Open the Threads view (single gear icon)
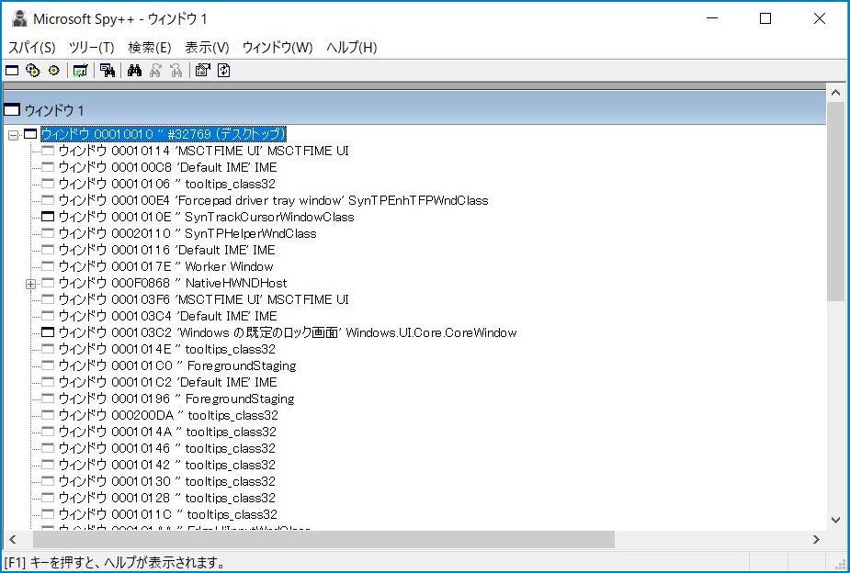The image size is (850, 573). pos(53,71)
